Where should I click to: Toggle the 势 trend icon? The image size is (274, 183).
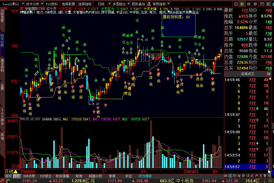click(243, 176)
